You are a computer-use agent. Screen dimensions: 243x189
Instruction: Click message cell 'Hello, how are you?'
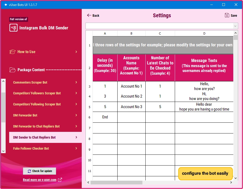pos(204,86)
